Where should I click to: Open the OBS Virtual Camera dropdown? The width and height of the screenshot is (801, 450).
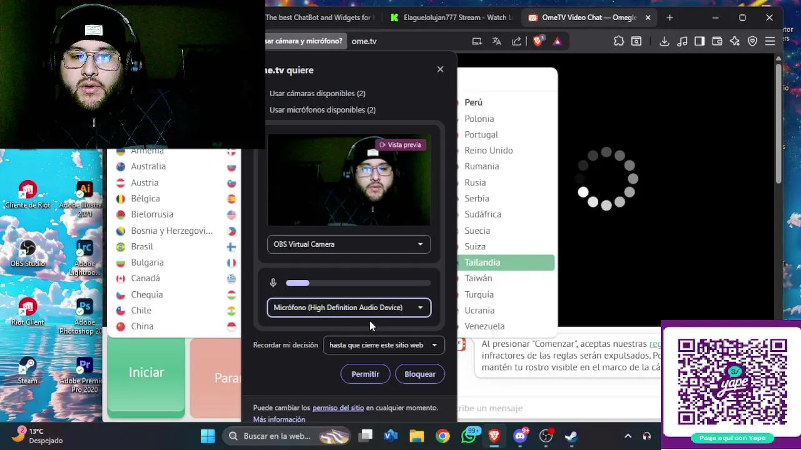349,244
